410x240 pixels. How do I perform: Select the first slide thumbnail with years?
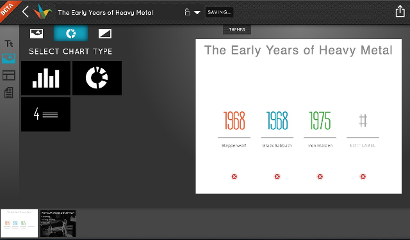click(19, 223)
